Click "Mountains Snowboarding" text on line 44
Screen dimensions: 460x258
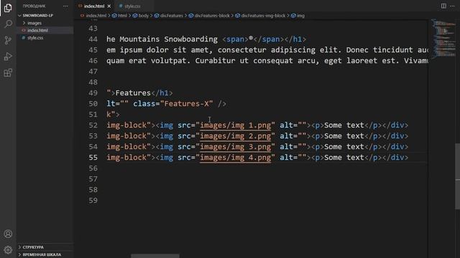click(x=168, y=39)
